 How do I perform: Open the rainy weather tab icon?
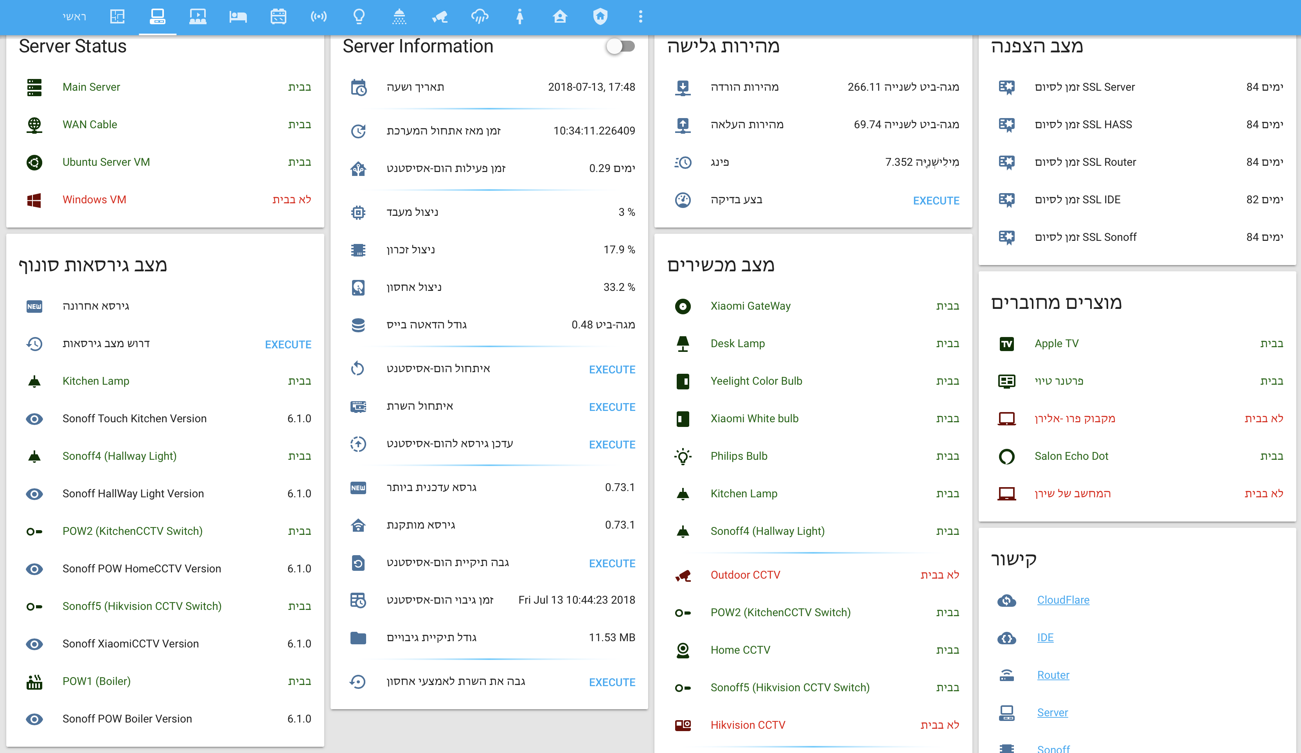480,16
